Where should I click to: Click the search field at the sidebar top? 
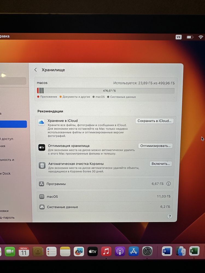(13, 81)
